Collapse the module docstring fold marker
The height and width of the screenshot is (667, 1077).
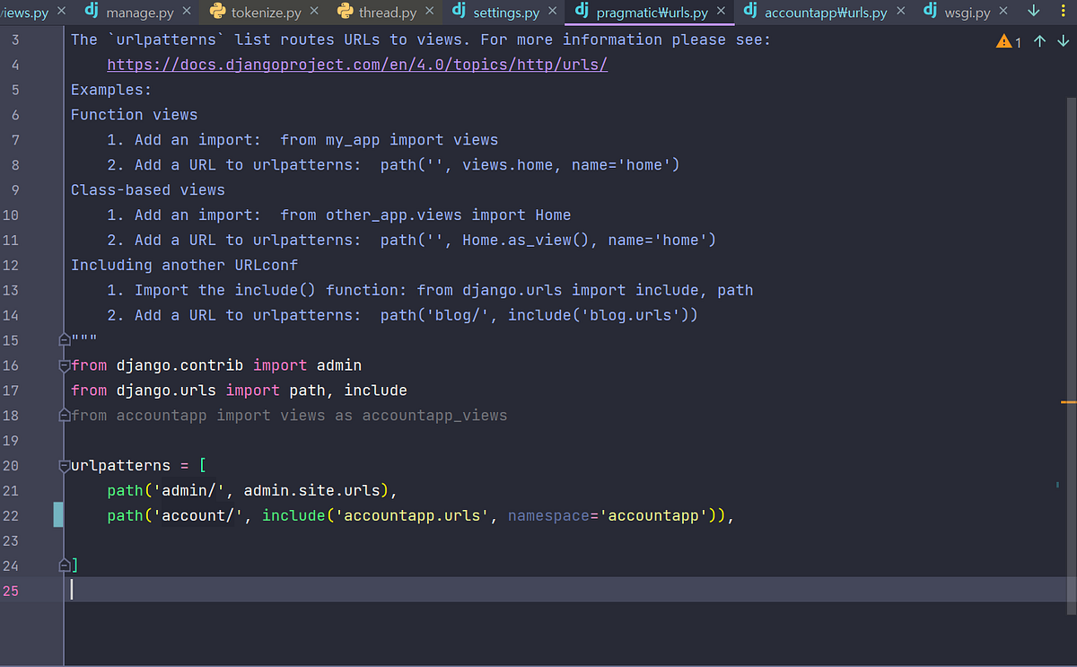63,339
